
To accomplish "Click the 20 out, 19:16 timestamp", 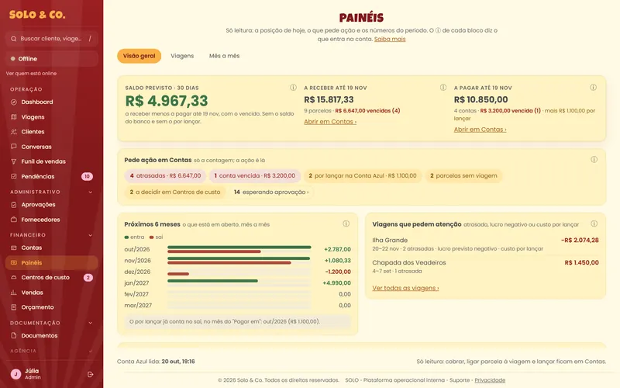I will click(x=178, y=362).
